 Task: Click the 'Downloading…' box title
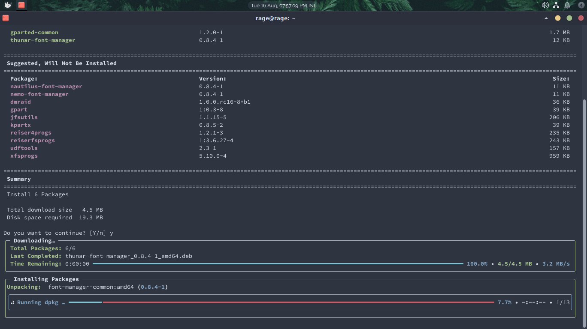34,241
